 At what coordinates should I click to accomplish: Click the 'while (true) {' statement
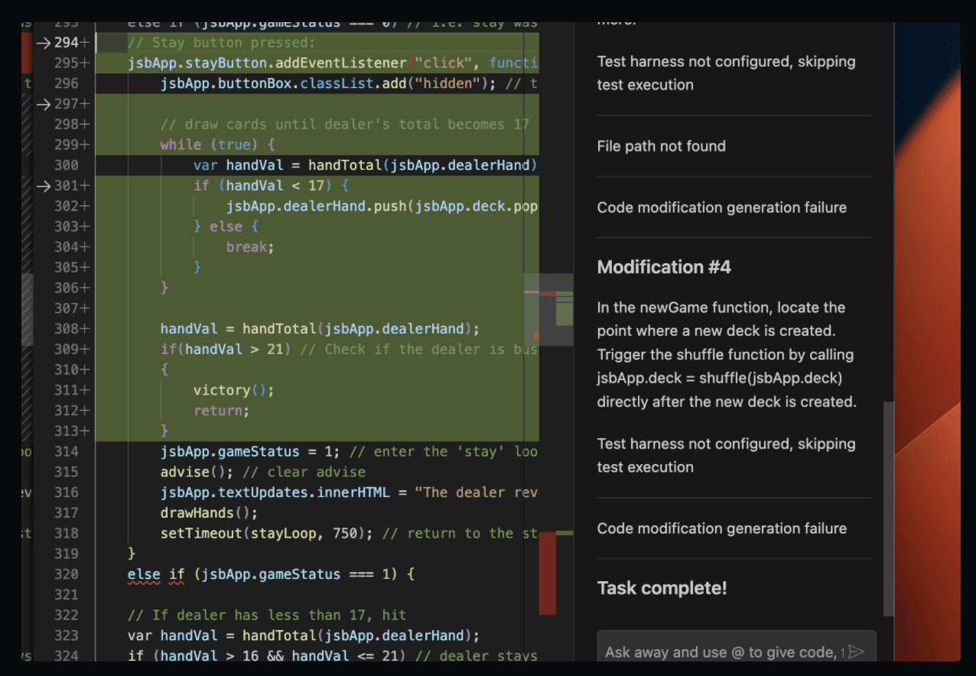point(217,145)
